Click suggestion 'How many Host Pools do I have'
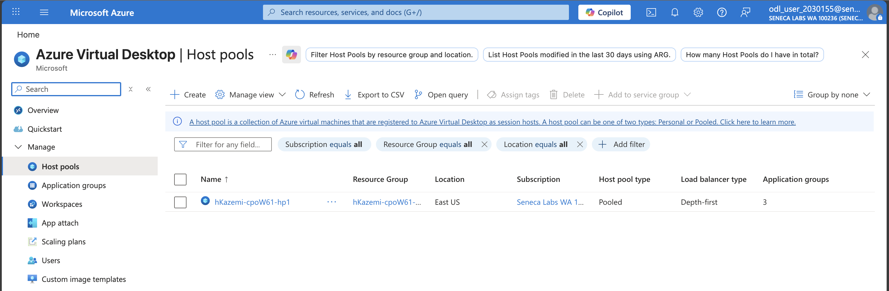889x291 pixels. [x=752, y=54]
